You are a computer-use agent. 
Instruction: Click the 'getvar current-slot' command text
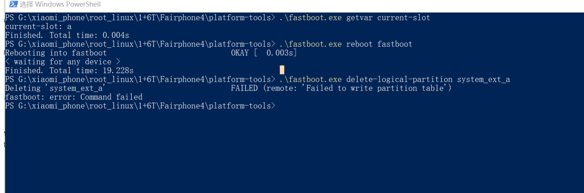click(x=388, y=18)
